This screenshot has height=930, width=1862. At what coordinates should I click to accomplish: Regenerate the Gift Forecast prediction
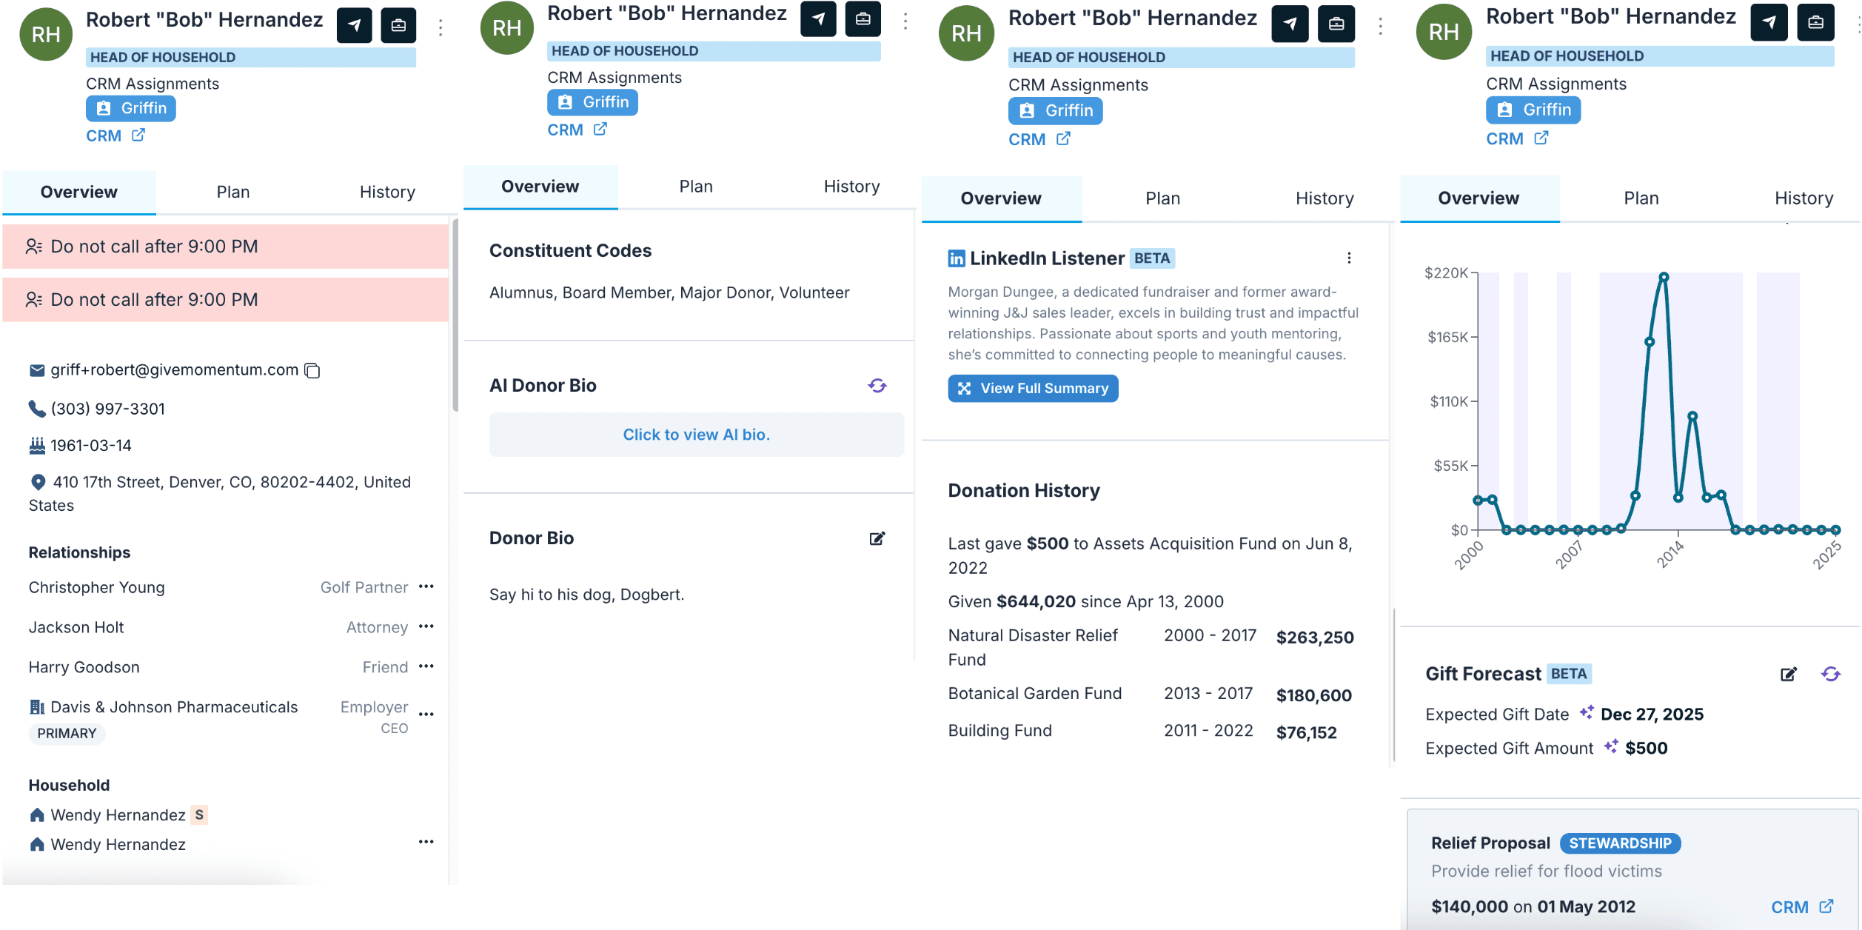point(1830,674)
